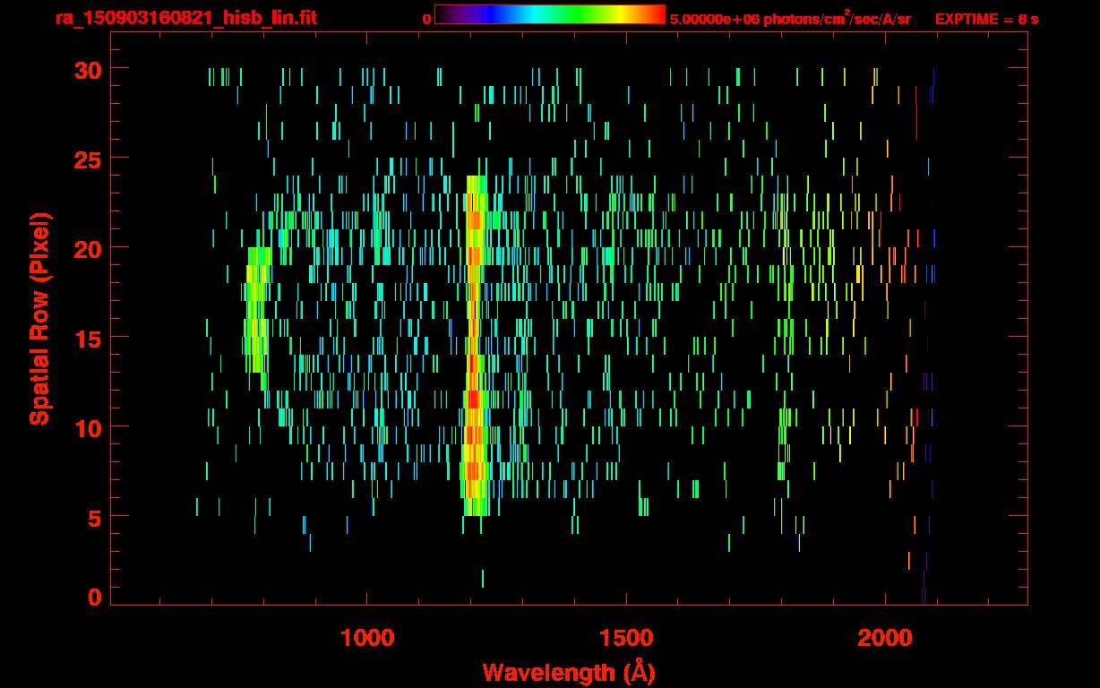This screenshot has width=1100, height=688.
Task: Click the Wavelength (Å) axis title
Action: point(569,672)
